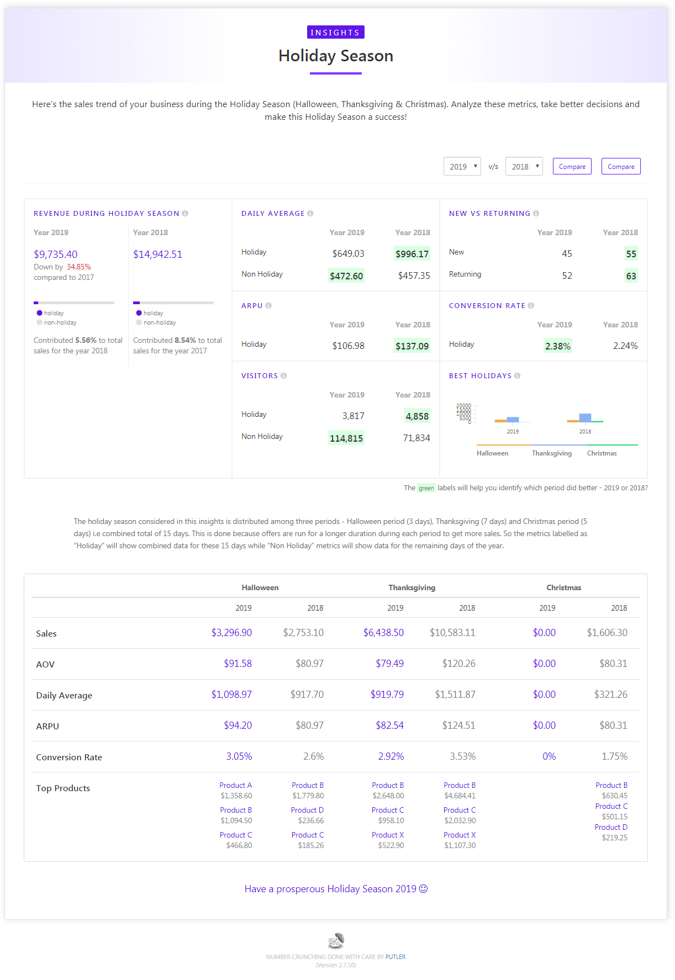The width and height of the screenshot is (675, 980).
Task: Click the 2018 bar group in Best Holidays chart
Action: pyautogui.click(x=585, y=418)
